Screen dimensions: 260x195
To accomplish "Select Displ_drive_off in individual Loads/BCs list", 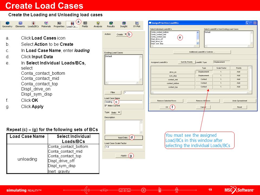I will coord(157,39).
